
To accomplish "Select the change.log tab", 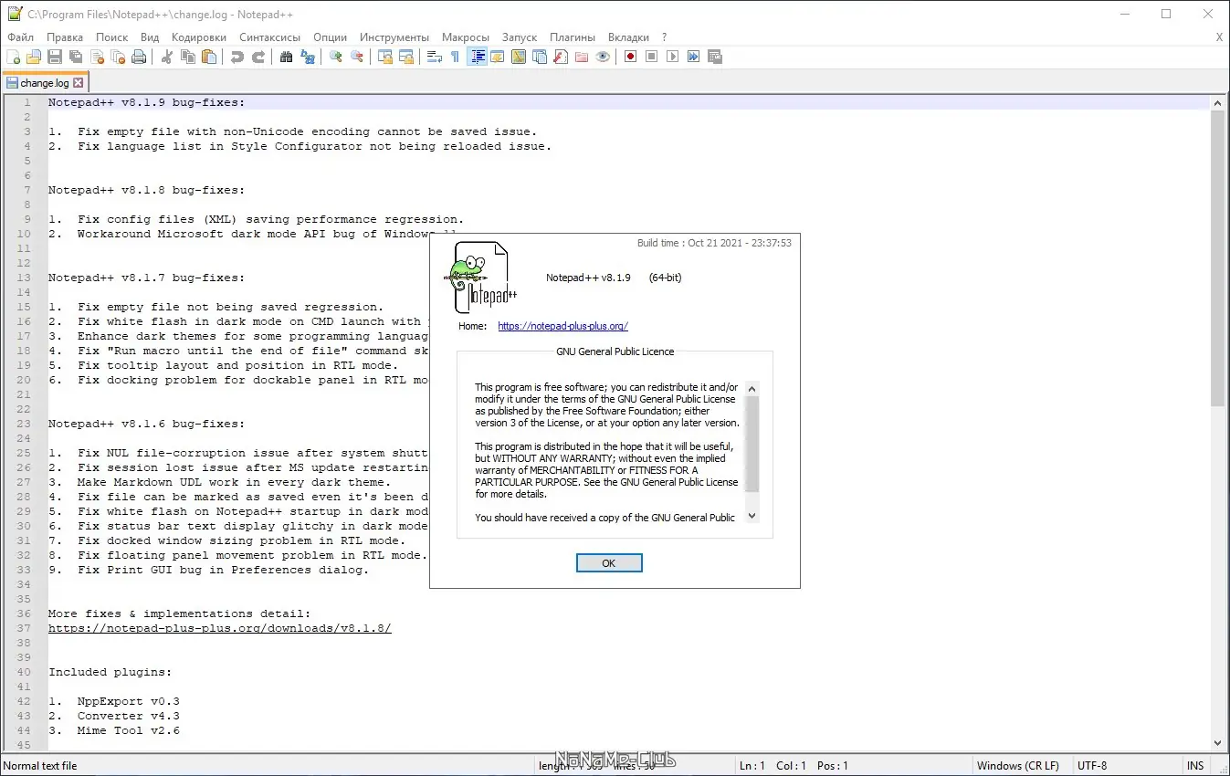I will [x=44, y=83].
